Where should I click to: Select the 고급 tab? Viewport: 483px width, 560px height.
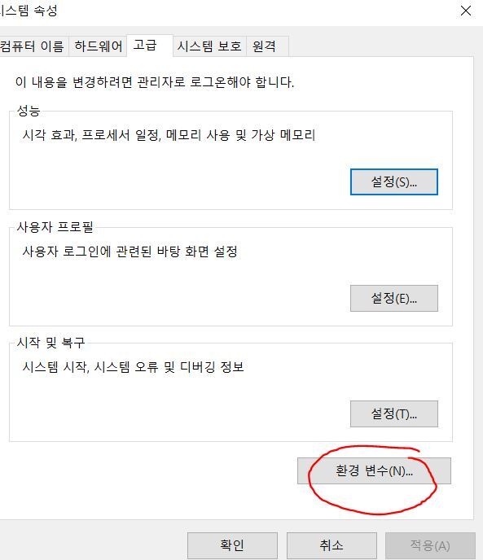point(149,46)
